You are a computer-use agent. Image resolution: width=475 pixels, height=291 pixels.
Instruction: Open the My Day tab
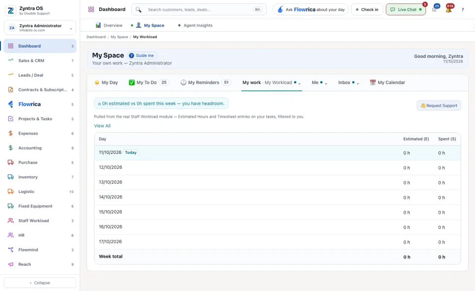[106, 83]
